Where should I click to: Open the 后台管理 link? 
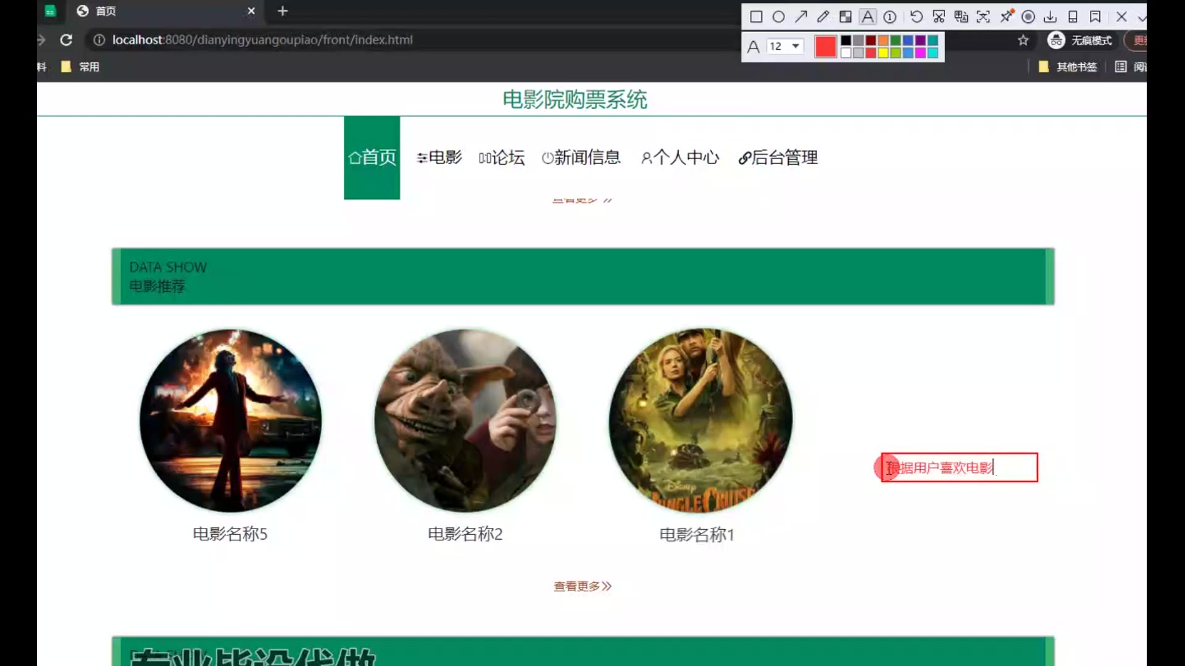point(778,158)
